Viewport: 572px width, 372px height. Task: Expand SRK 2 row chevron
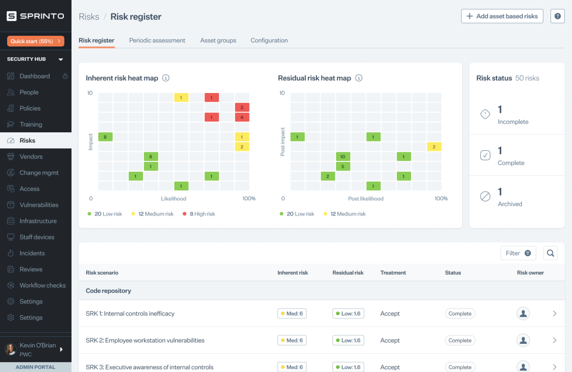tap(555, 340)
